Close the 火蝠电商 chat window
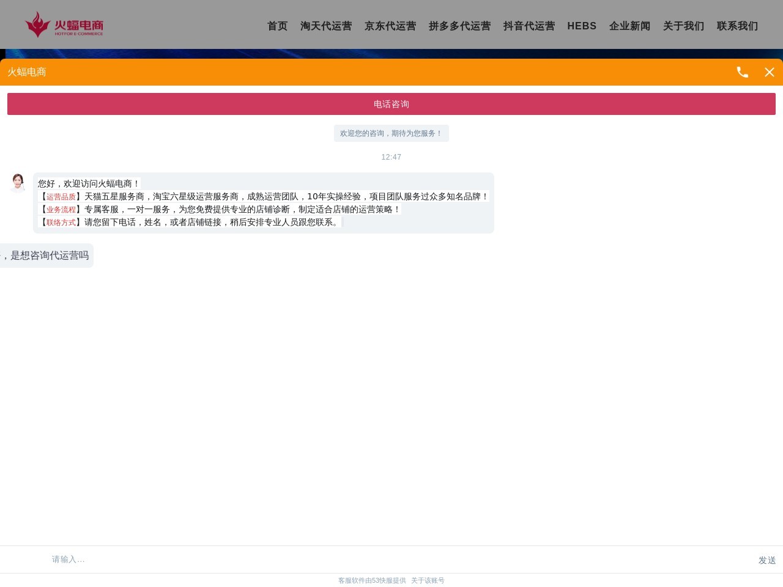This screenshot has width=783, height=587. click(770, 72)
